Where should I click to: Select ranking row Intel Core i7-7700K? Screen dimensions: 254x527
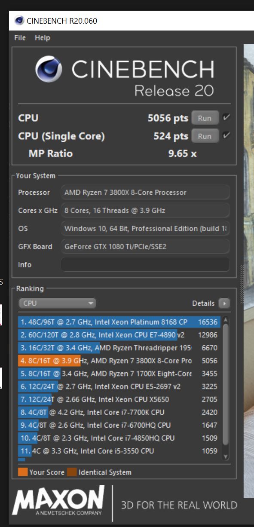119,412
